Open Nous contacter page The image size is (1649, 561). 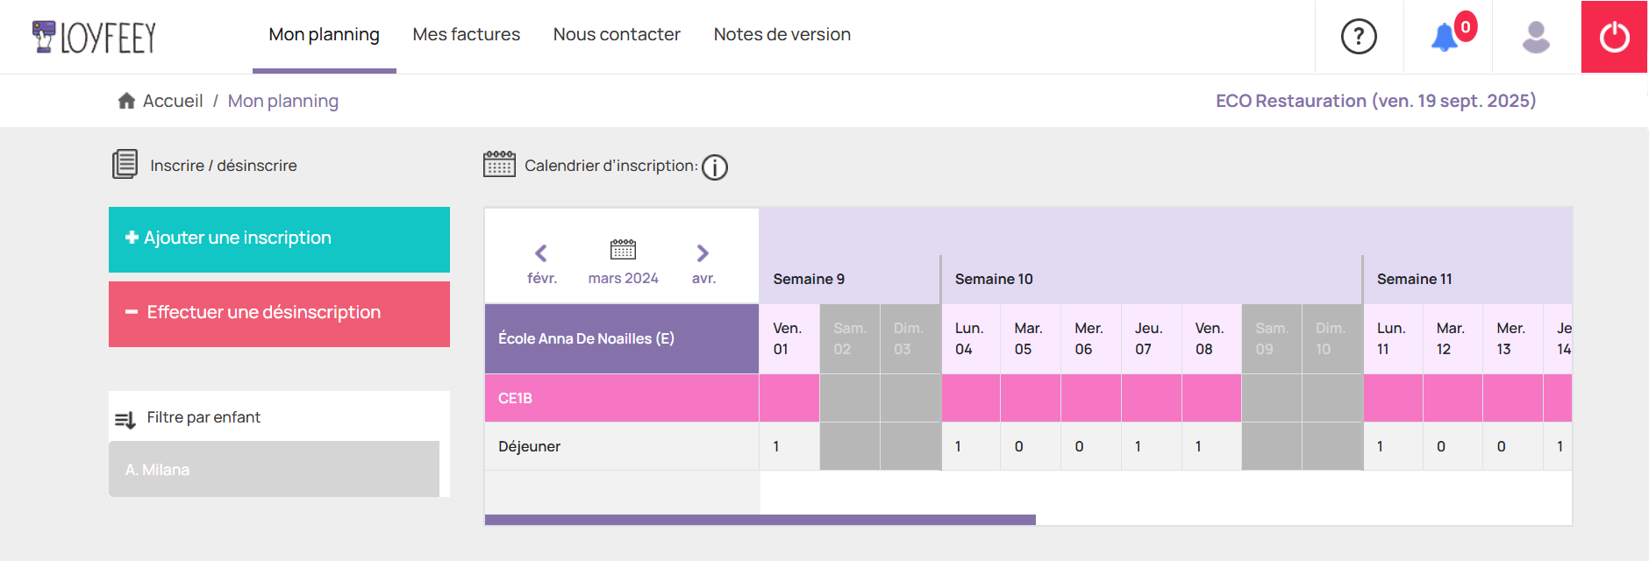tap(617, 35)
